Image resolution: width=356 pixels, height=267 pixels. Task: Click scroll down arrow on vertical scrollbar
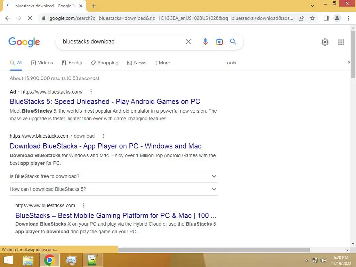pyautogui.click(x=353, y=244)
